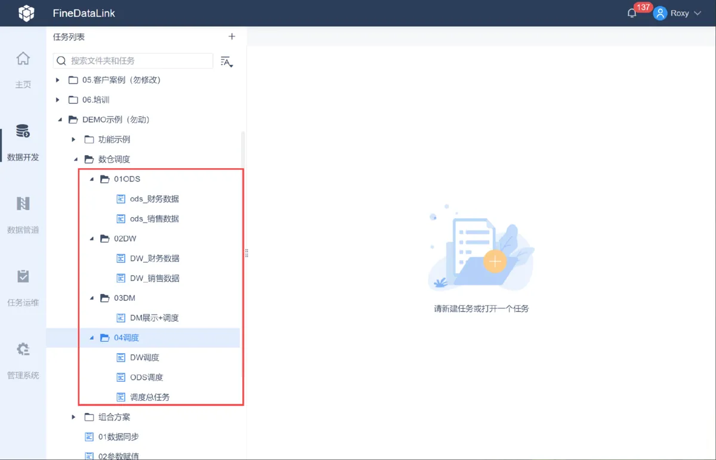This screenshot has height=460, width=716.
Task: Open the DW_销售数据 task
Action: click(x=155, y=279)
